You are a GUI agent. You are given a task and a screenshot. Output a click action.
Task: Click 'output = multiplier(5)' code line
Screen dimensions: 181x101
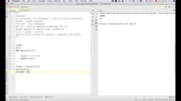[28, 66]
